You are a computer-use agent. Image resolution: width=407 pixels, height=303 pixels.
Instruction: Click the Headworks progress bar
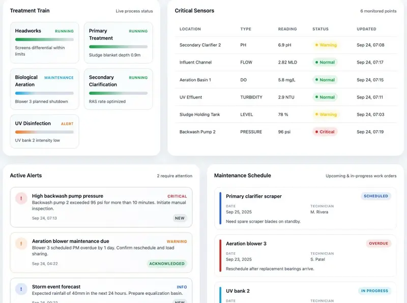[44, 39]
